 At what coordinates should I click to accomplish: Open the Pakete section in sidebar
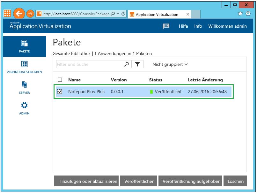pyautogui.click(x=25, y=46)
